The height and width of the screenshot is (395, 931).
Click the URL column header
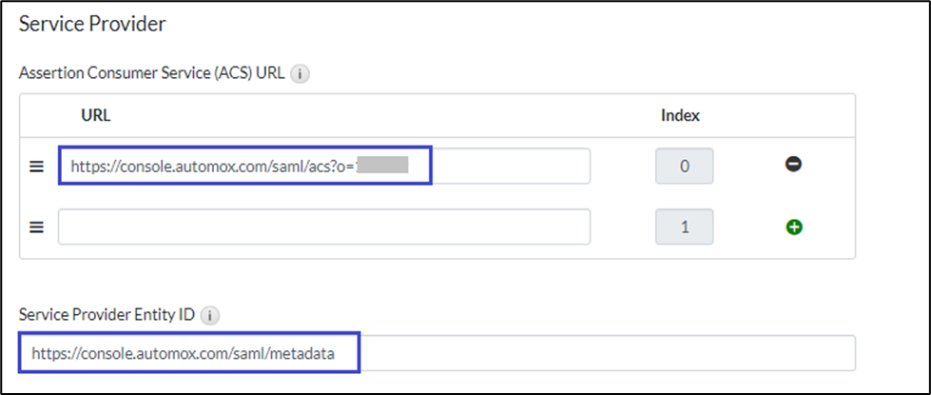coord(96,115)
